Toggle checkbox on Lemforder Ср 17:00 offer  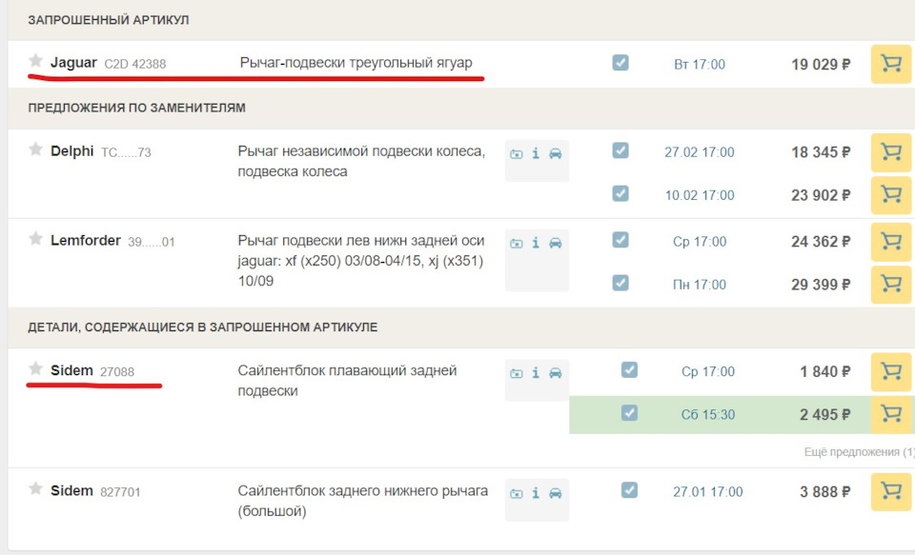pos(620,240)
